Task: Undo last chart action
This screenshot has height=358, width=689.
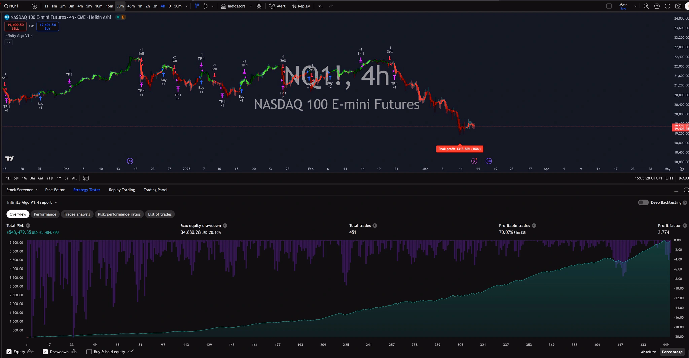Action: click(320, 6)
